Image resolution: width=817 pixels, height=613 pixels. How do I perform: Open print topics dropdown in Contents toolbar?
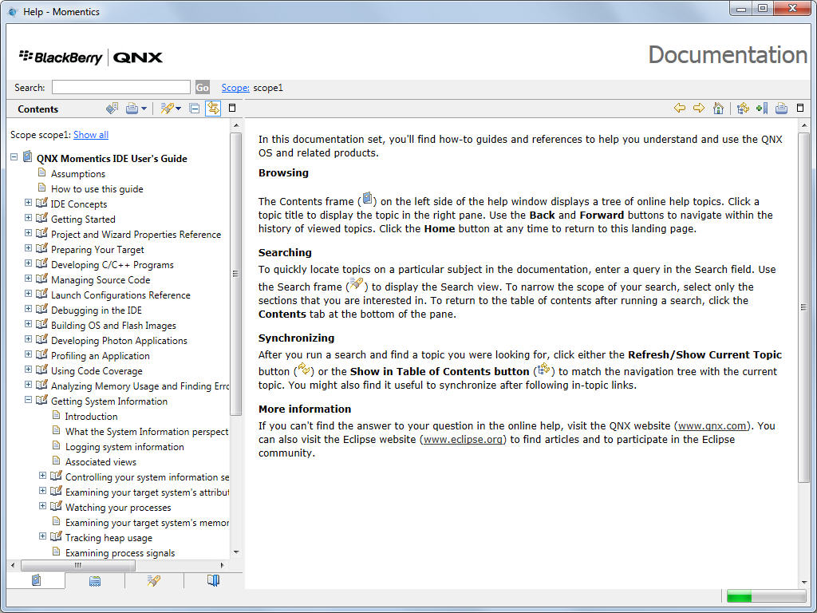[144, 109]
